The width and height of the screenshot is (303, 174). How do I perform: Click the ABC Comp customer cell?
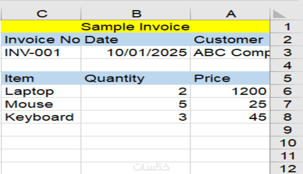(x=230, y=53)
